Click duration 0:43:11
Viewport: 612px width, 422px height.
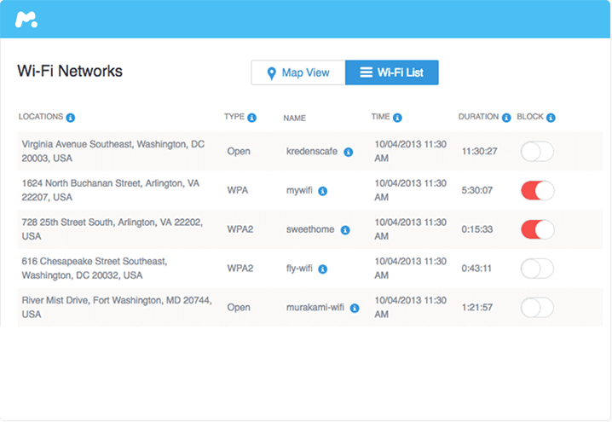(476, 269)
